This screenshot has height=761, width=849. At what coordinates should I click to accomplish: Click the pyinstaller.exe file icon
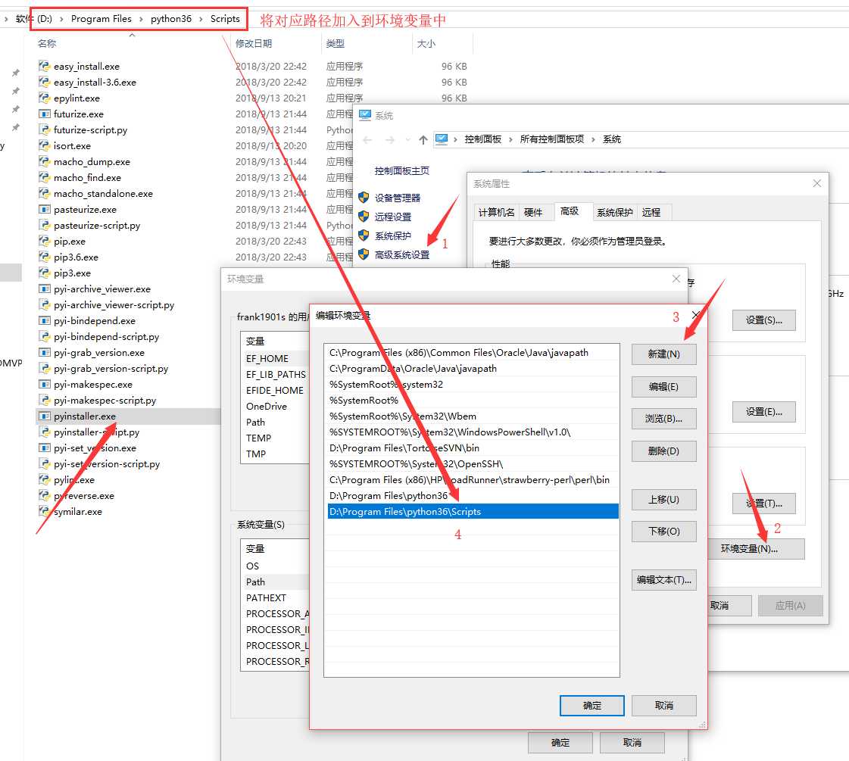[45, 416]
